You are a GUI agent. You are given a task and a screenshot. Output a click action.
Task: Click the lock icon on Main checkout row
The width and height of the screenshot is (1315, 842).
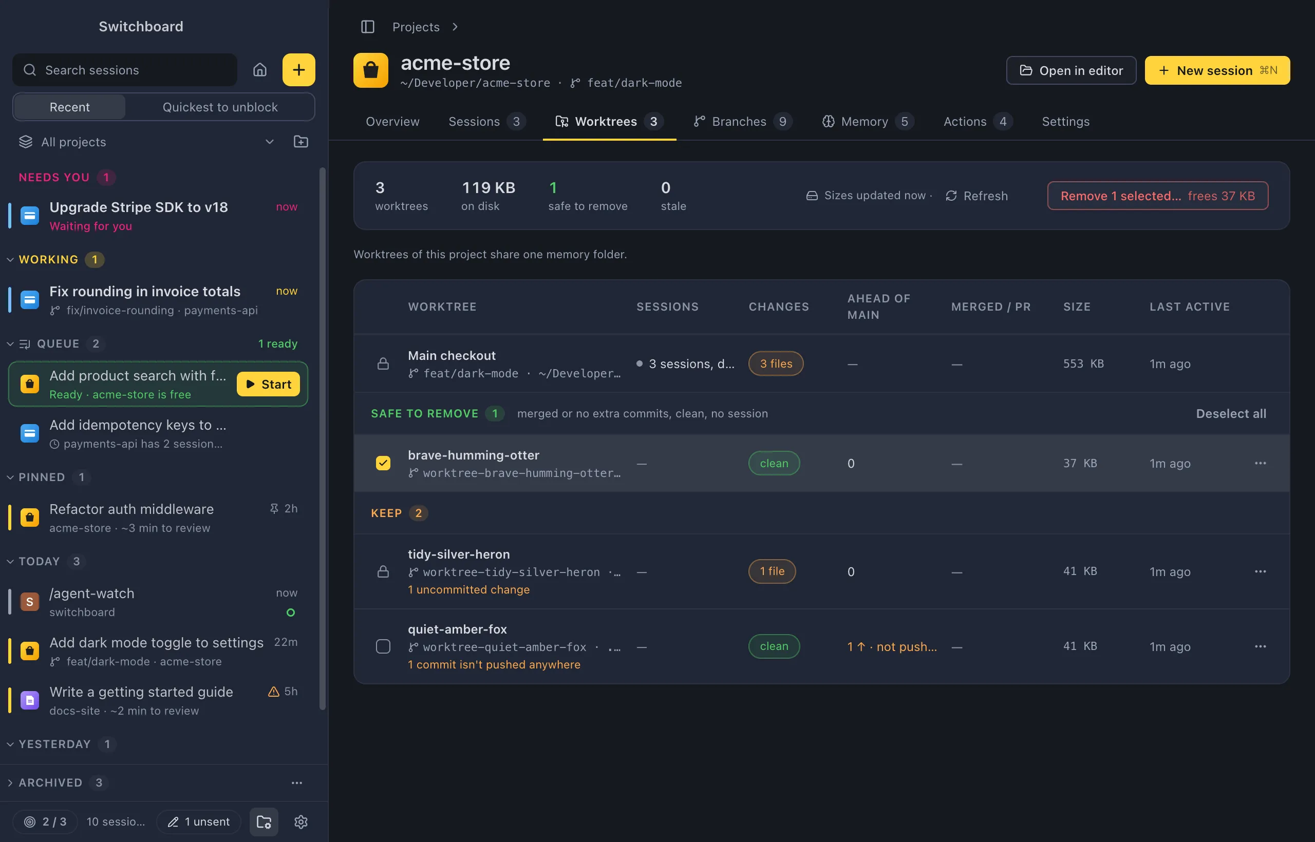(x=383, y=363)
